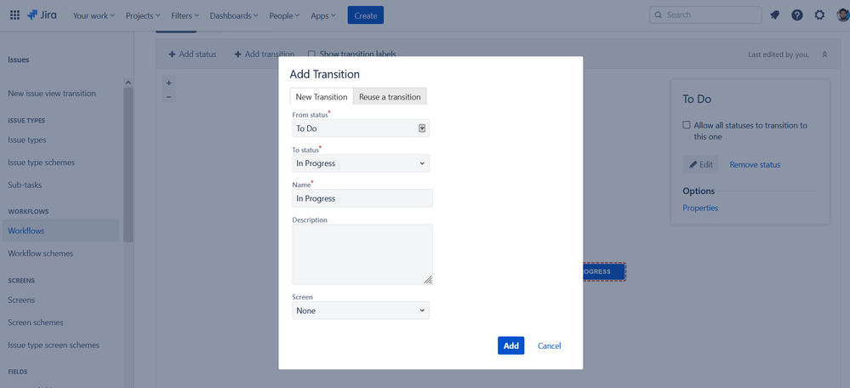
Task: Open Sub-tasks in sidebar
Action: pos(25,185)
